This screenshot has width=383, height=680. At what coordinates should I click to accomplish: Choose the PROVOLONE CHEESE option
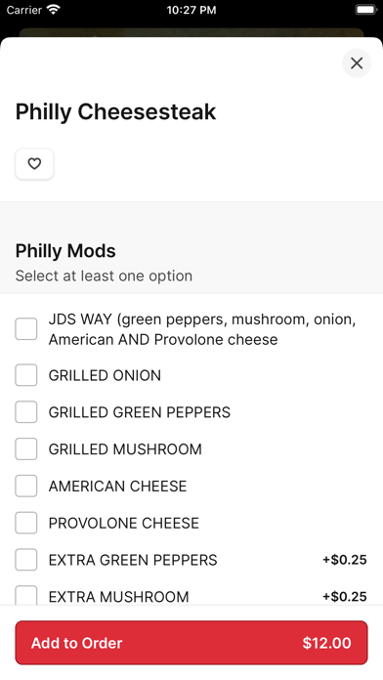pos(26,523)
